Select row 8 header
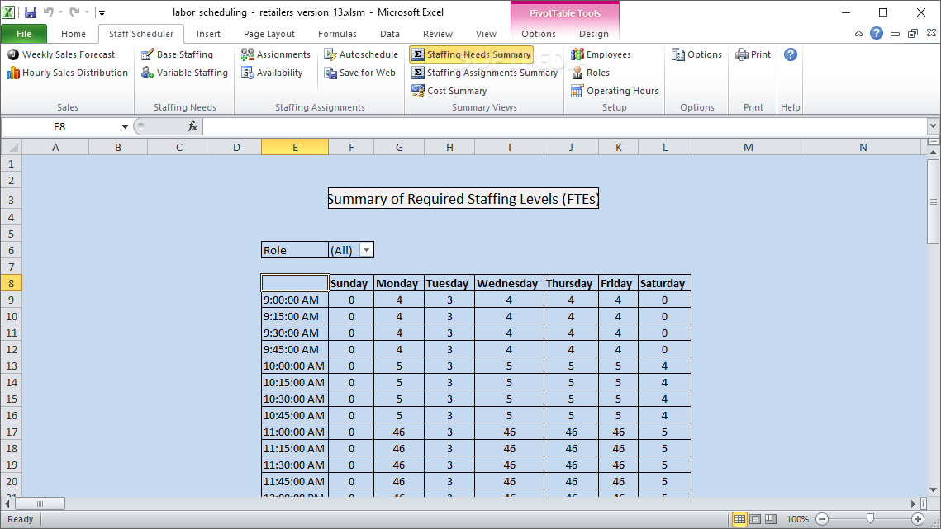This screenshot has height=529, width=941. [x=11, y=283]
